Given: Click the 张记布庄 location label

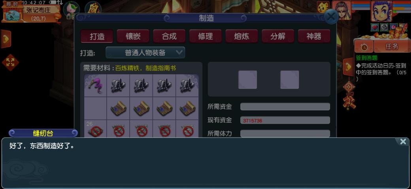Looking at the screenshot, I should tap(38, 10).
